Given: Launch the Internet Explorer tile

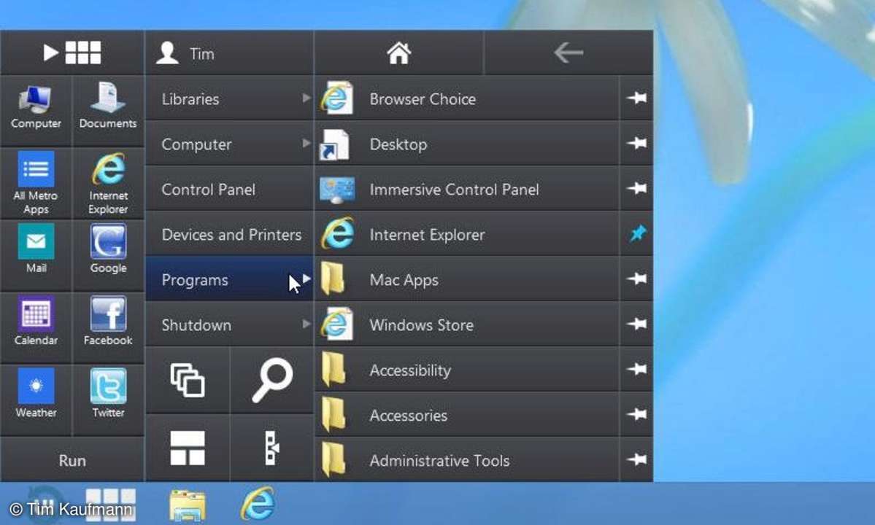Looking at the screenshot, I should tap(108, 183).
